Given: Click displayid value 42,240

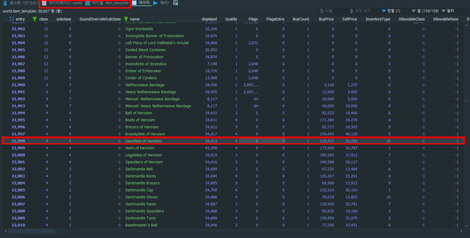Looking at the screenshot, I should tap(211, 148).
